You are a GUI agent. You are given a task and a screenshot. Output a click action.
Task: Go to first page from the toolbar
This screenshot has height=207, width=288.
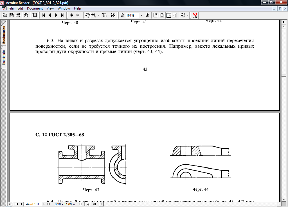[43, 15]
